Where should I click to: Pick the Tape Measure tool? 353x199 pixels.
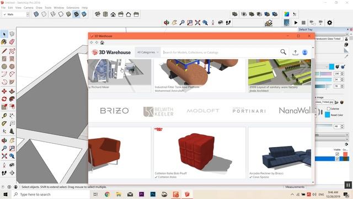[x=4, y=116]
